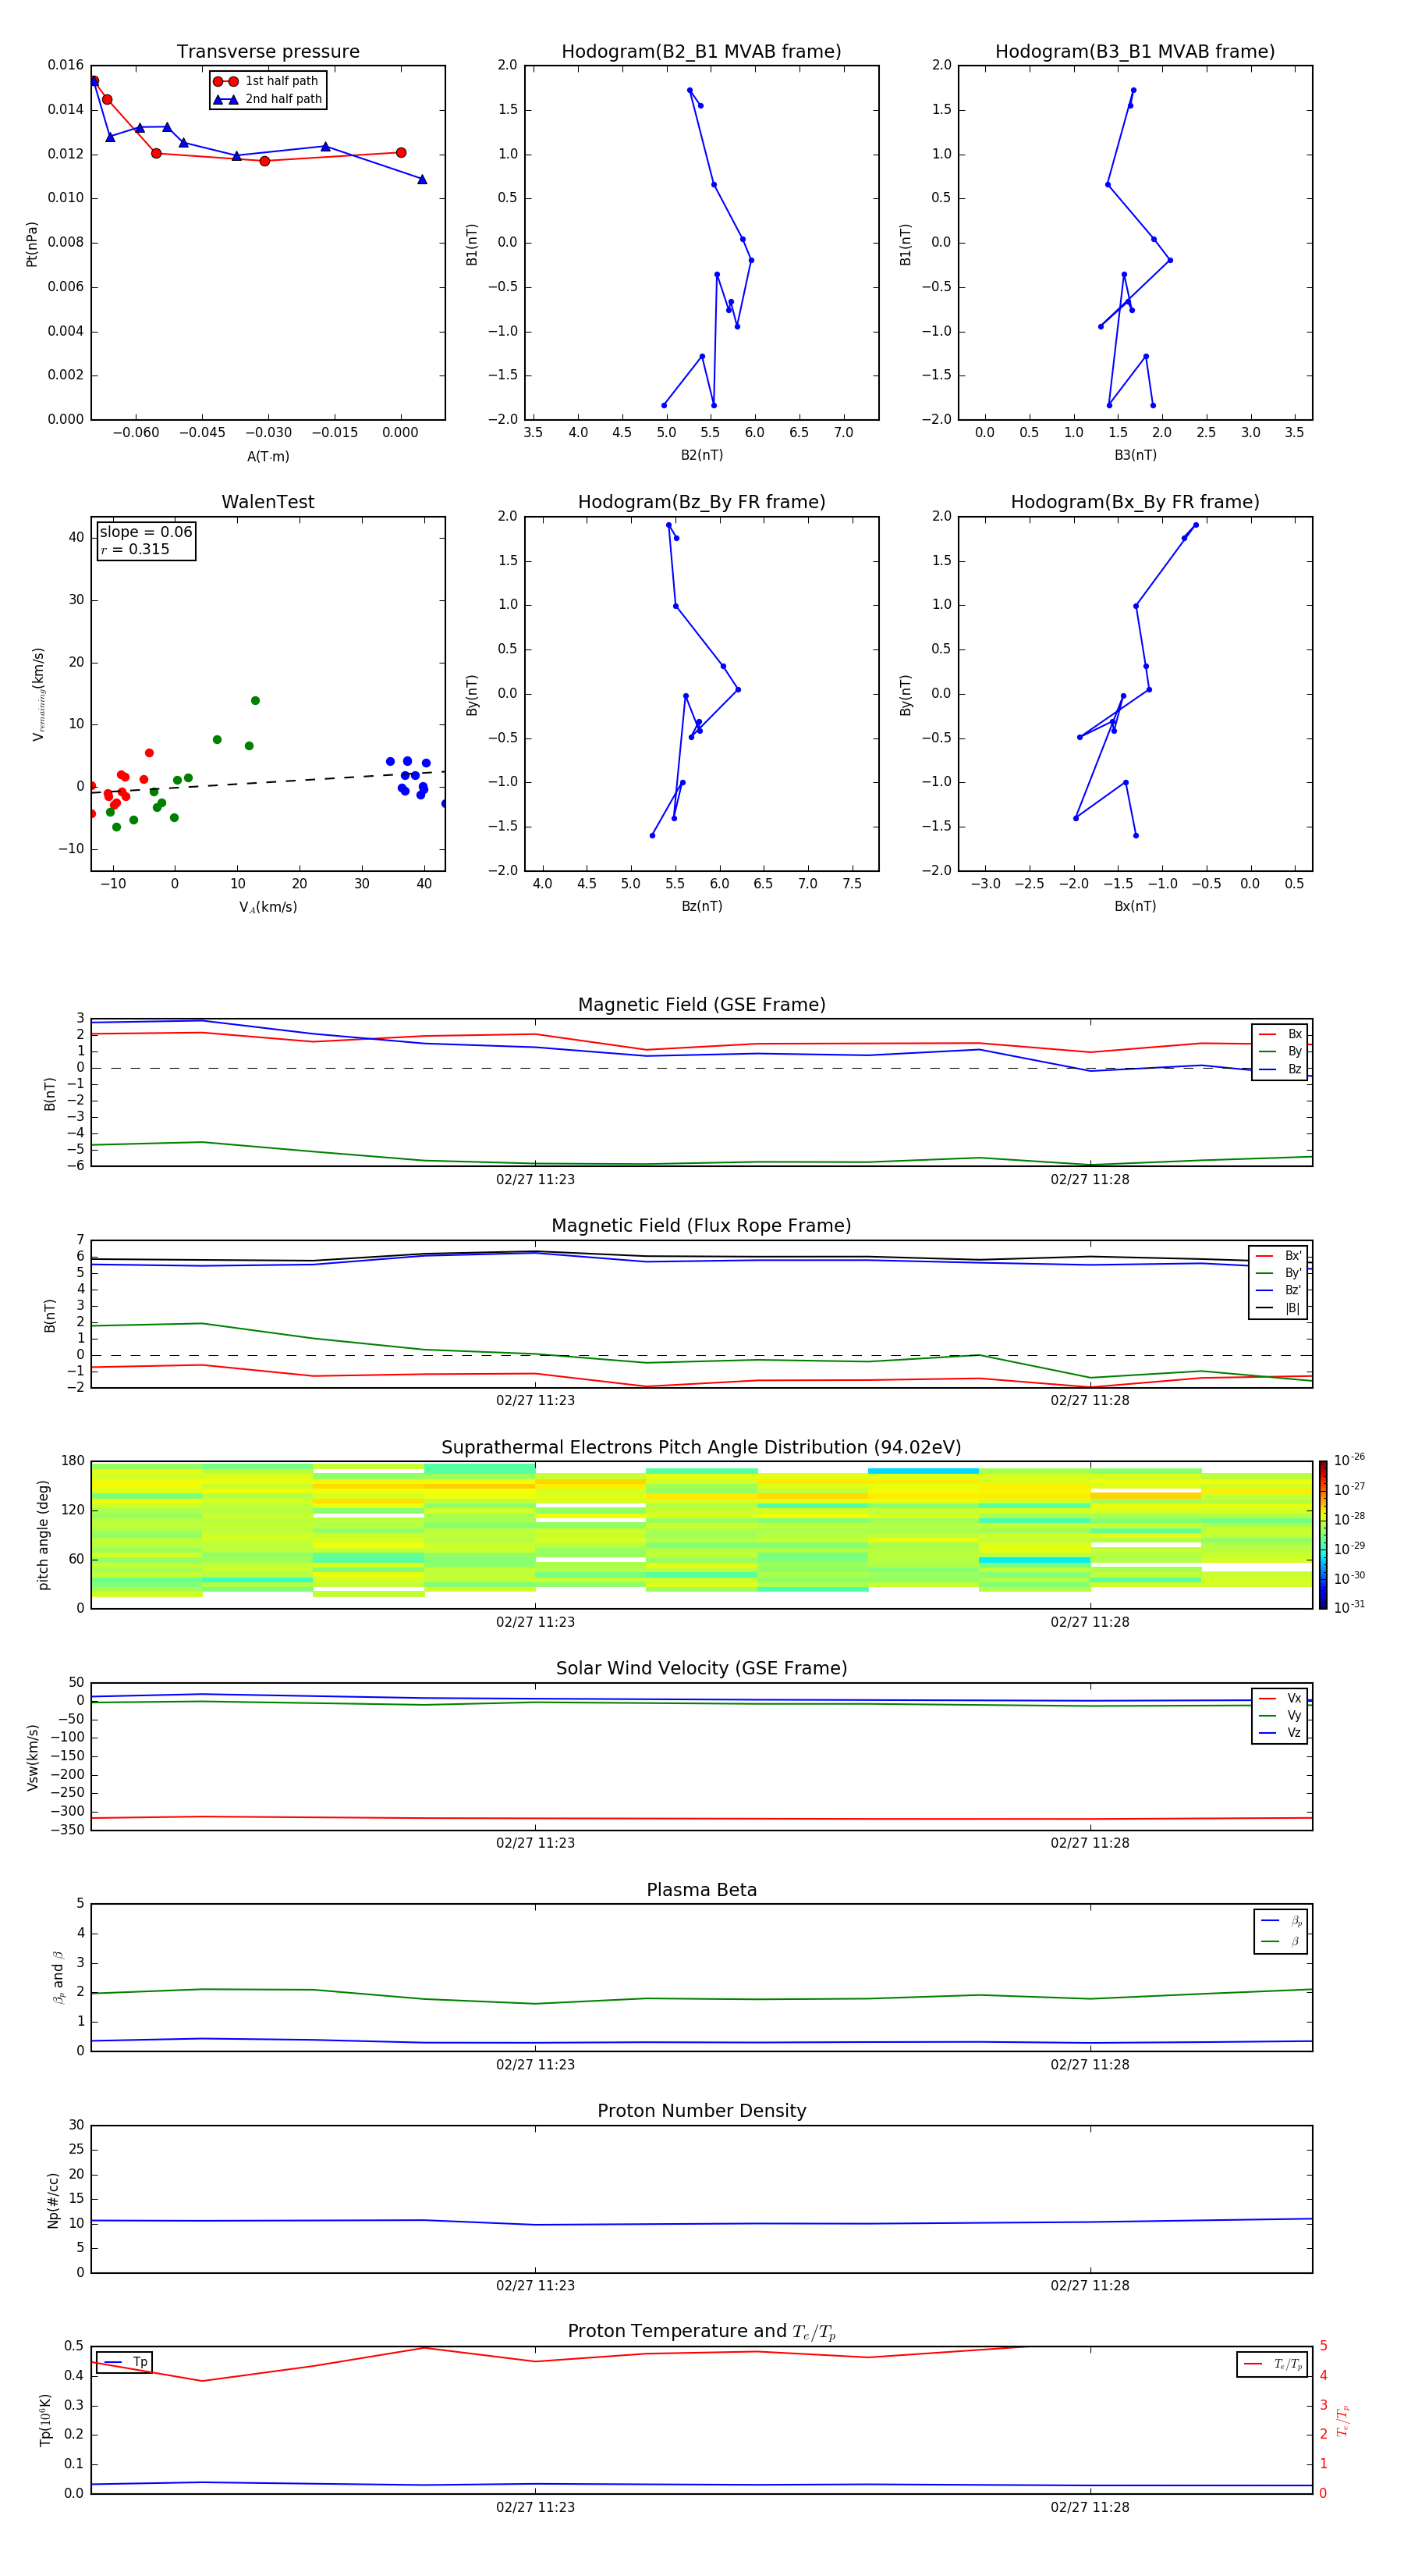Select the blue βp legend entry

[1281, 1920]
